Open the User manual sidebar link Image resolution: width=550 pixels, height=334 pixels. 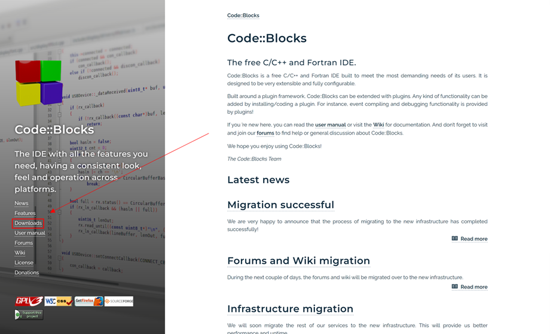click(30, 233)
